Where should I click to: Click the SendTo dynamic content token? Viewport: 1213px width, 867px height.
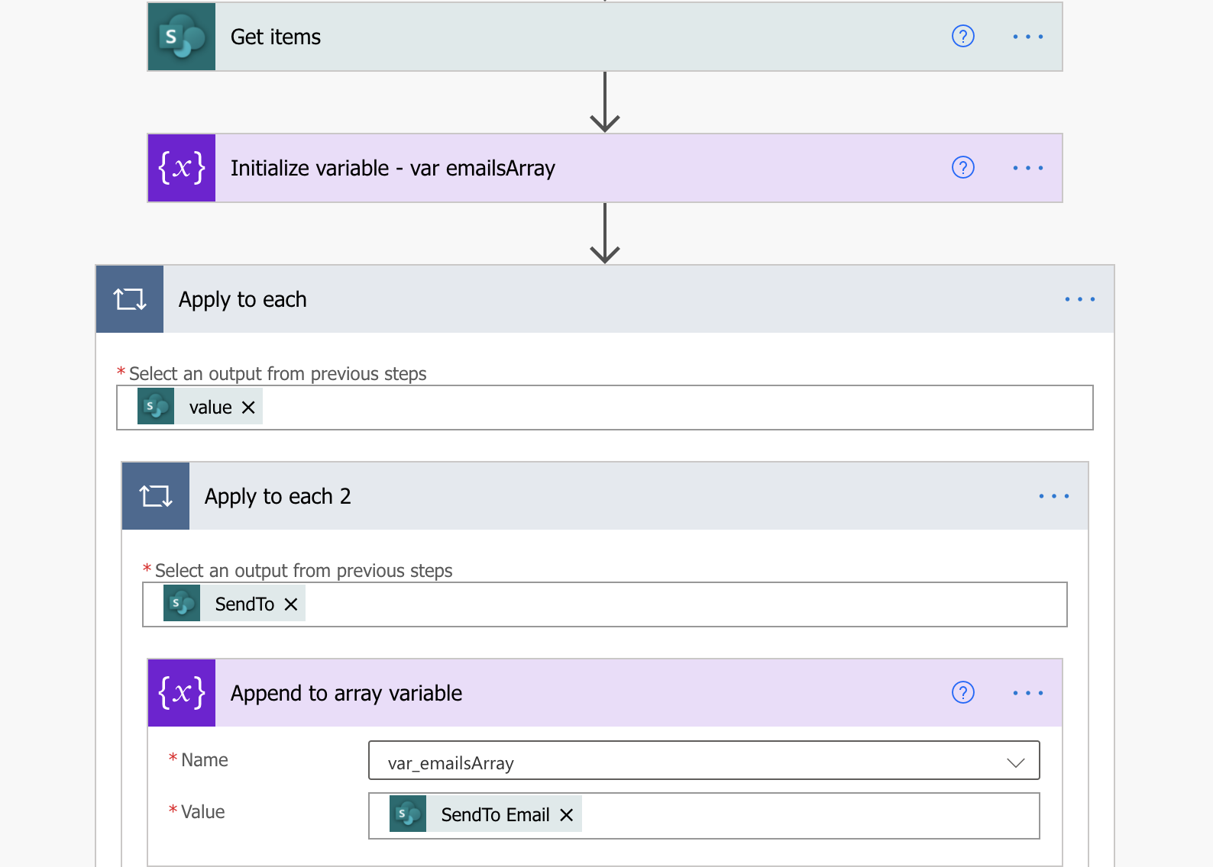235,604
